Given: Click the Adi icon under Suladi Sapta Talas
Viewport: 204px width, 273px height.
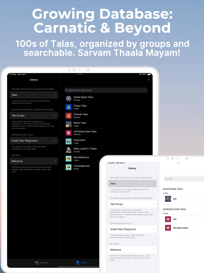Looking at the screenshot, I should pos(168,199).
